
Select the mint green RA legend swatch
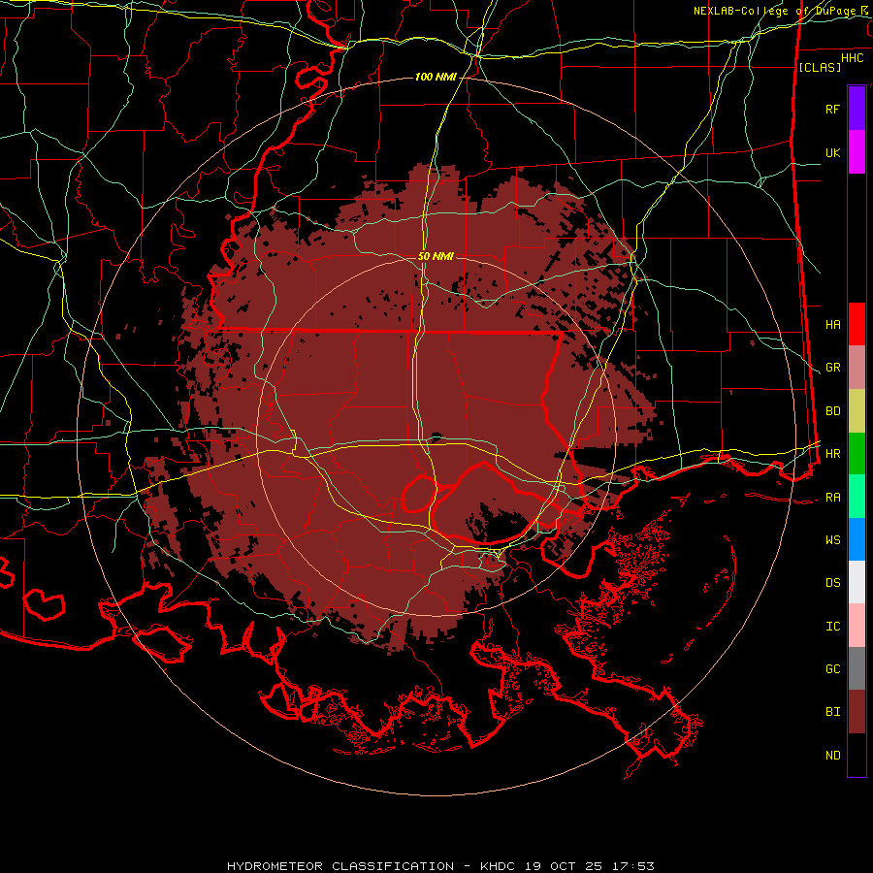857,497
